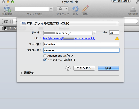Image resolution: width=139 pixels, height=109 pixels.
Task: Click the Unregistered badge
Action: (121, 1)
